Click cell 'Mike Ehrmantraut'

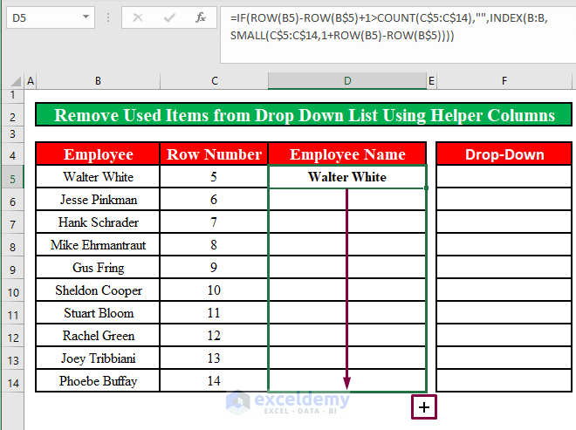point(98,245)
